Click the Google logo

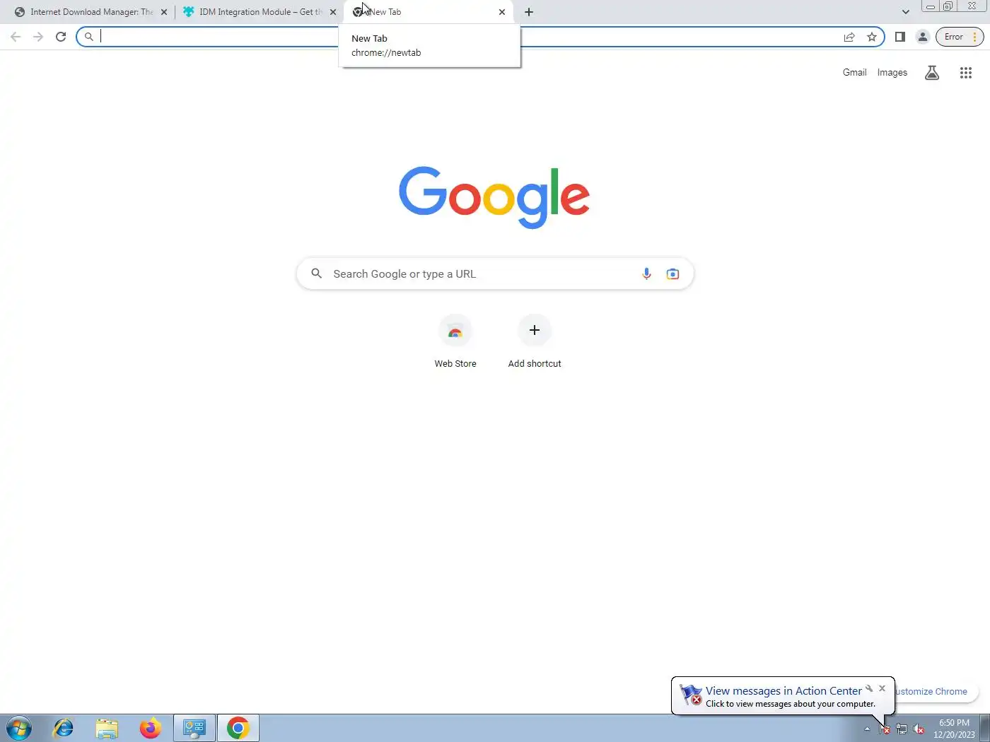pyautogui.click(x=494, y=197)
